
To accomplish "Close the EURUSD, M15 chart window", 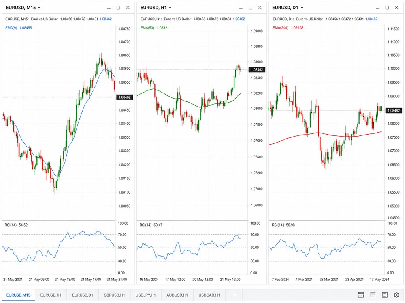I will pos(128,8).
